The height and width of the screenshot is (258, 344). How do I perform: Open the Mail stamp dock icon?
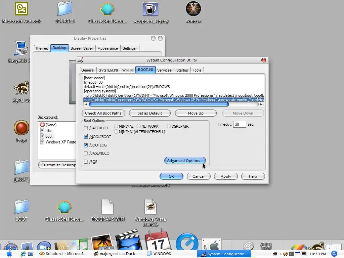[27, 246]
